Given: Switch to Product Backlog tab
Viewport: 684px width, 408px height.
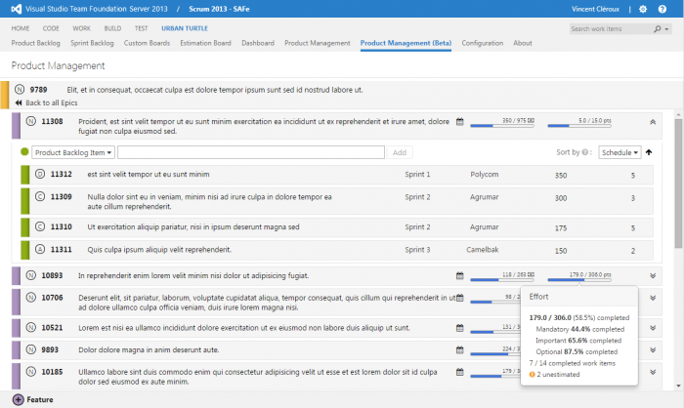Looking at the screenshot, I should coord(36,43).
